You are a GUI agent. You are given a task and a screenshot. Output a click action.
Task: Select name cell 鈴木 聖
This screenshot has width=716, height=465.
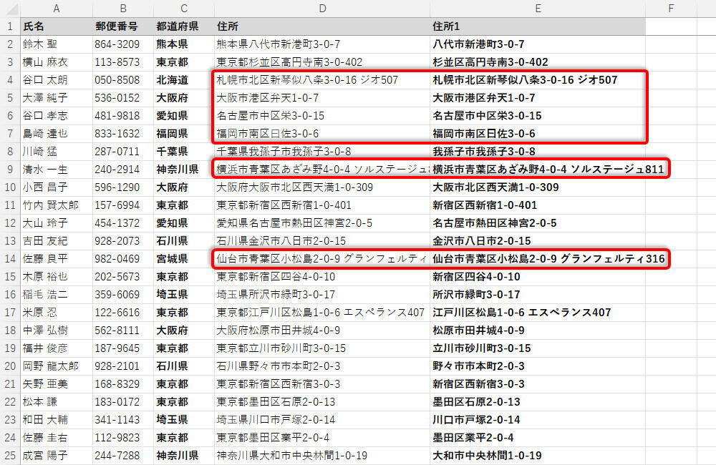[56, 44]
